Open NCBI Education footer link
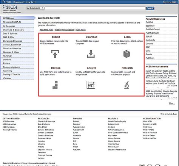Viewport: 179px width, 166px height. [9, 121]
